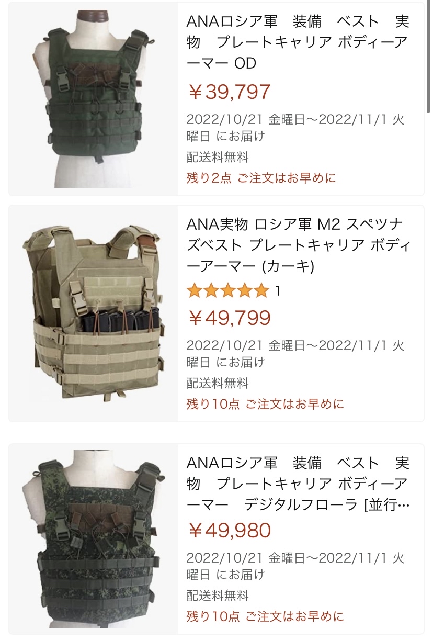433x640 pixels.
Task: Click the first gold star of the rating
Action: pos(195,290)
